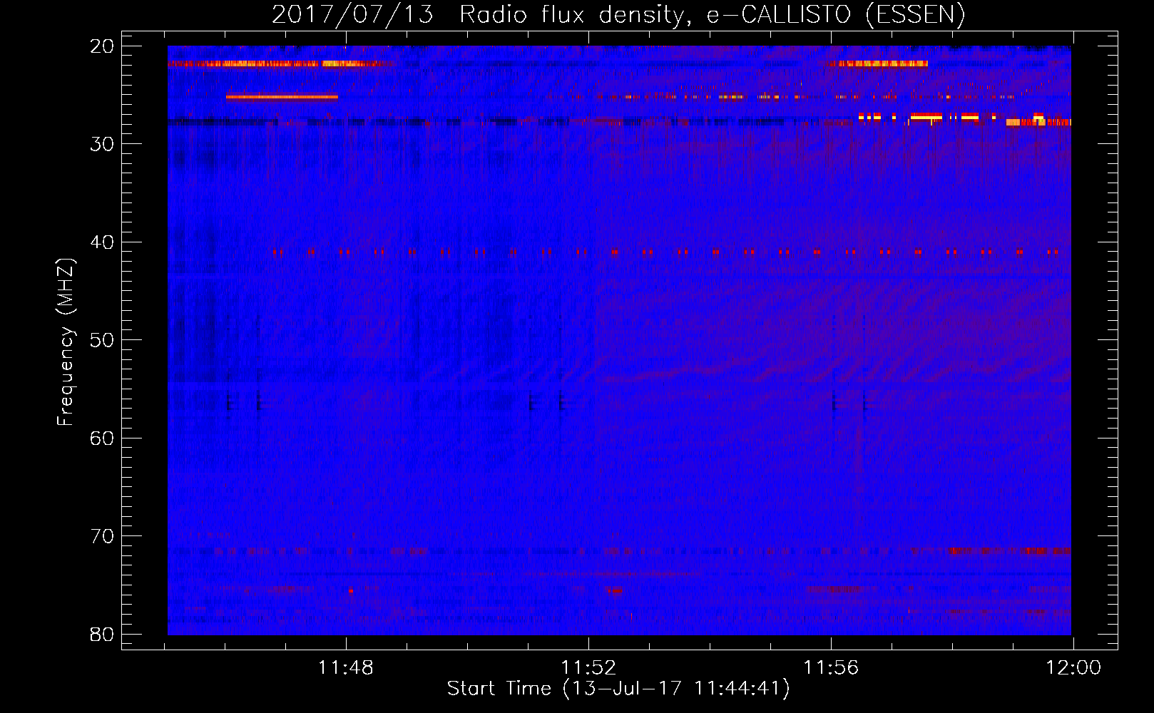Click the red emission band near 71 MHz at right
Screen dimensions: 1154x713
[x=1010, y=550]
